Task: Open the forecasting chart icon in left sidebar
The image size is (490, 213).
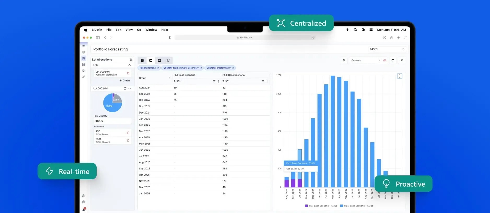Action: point(84,58)
